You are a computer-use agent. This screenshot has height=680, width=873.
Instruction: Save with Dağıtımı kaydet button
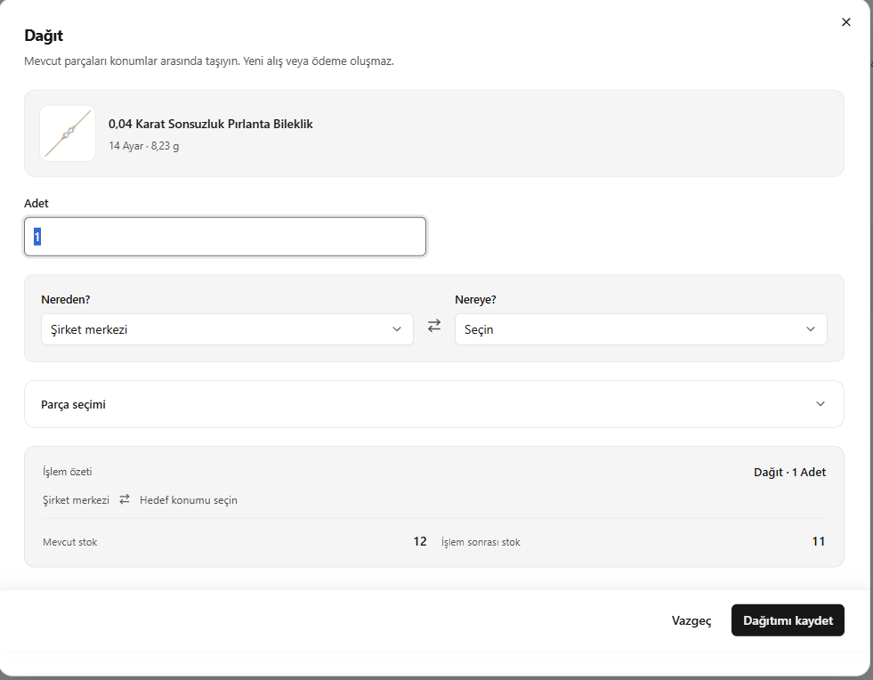click(x=788, y=620)
